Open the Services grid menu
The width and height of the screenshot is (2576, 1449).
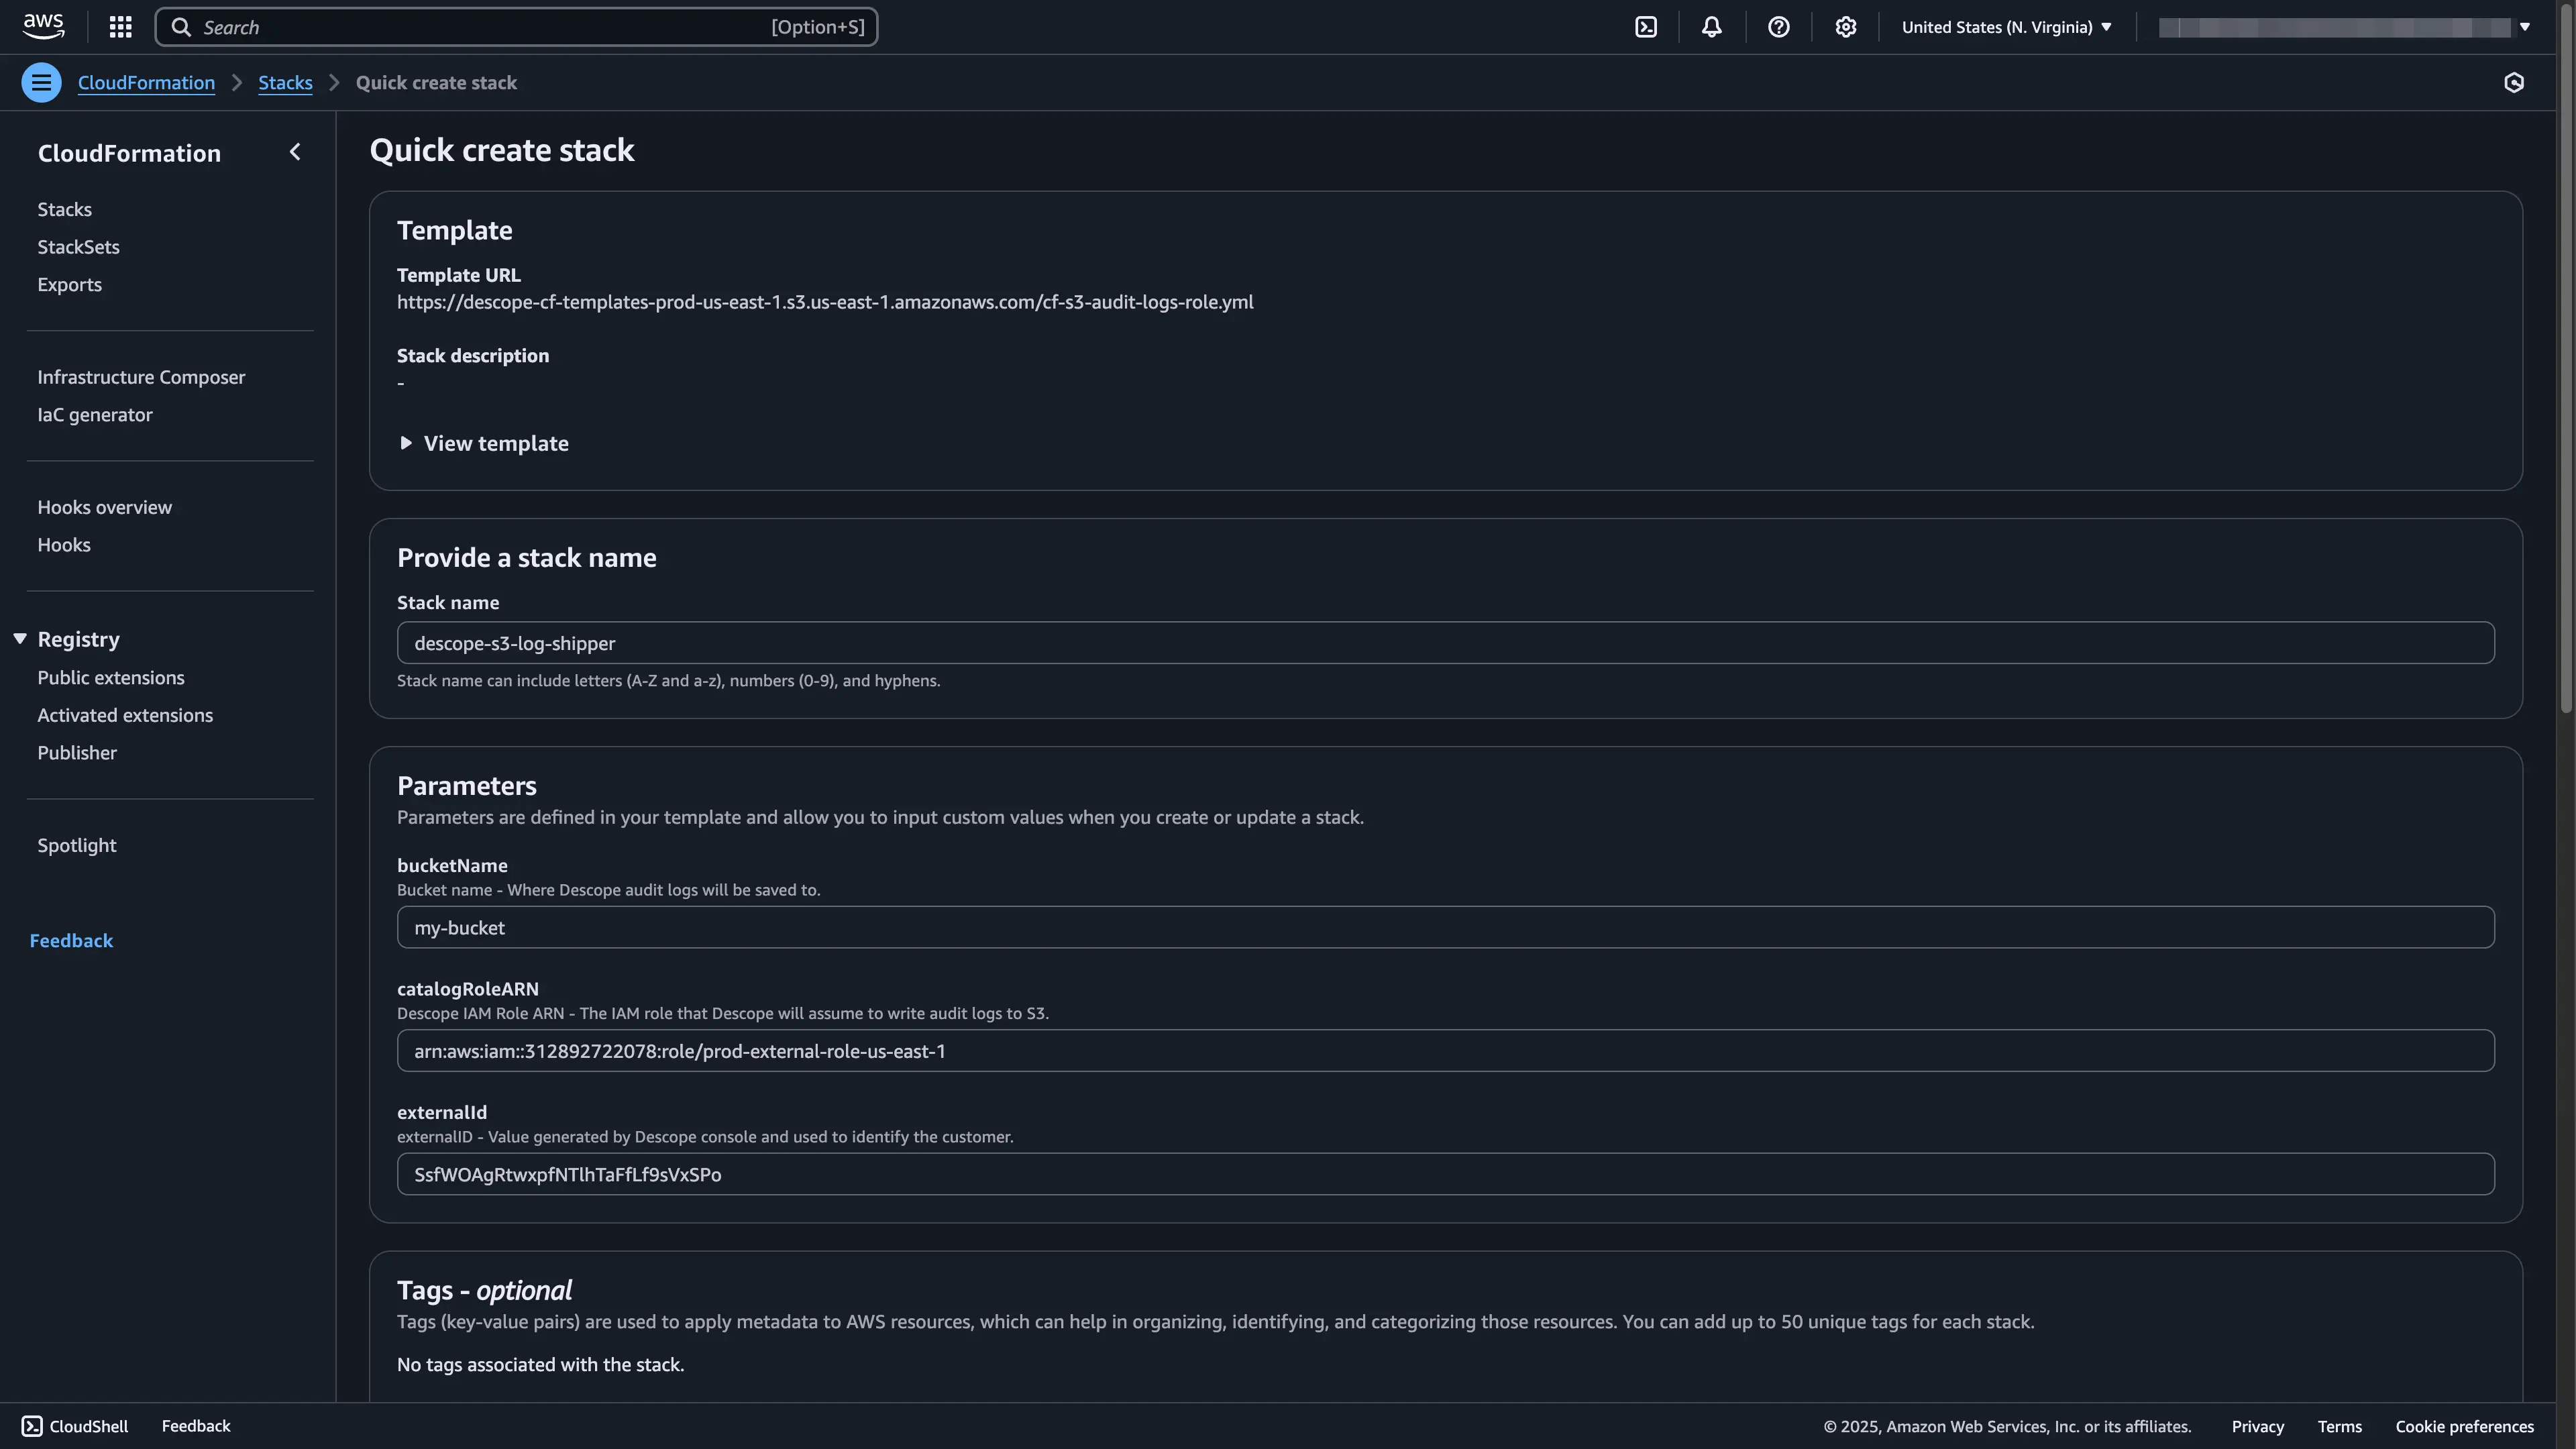point(120,26)
